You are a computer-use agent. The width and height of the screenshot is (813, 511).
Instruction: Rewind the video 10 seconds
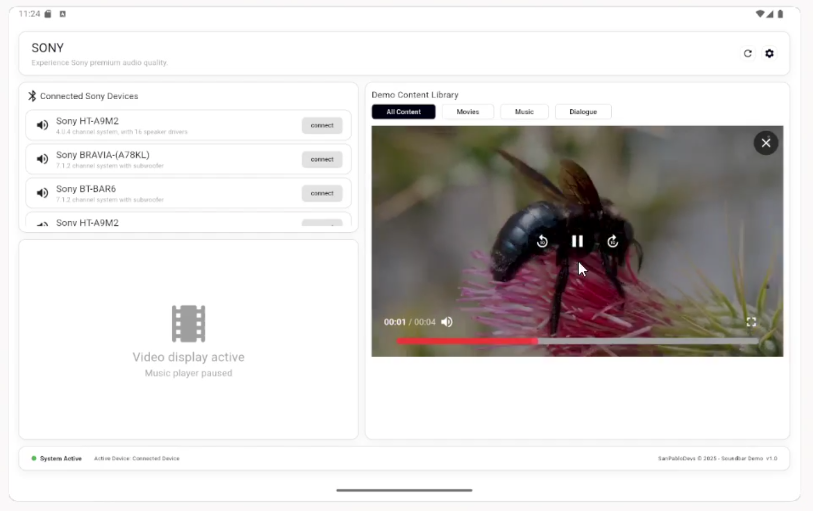pyautogui.click(x=542, y=242)
